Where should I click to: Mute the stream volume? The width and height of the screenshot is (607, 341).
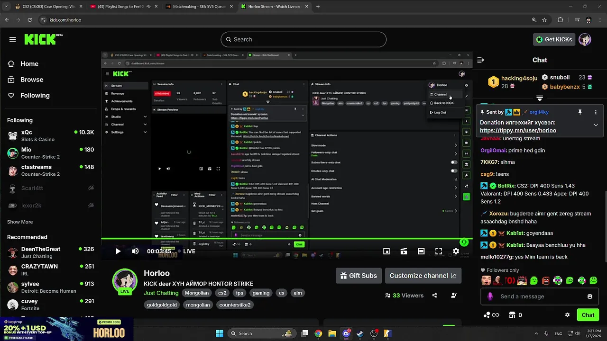[135, 251]
